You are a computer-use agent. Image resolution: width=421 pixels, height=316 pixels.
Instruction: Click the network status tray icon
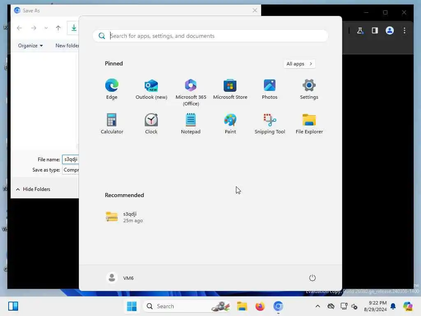[344, 306]
